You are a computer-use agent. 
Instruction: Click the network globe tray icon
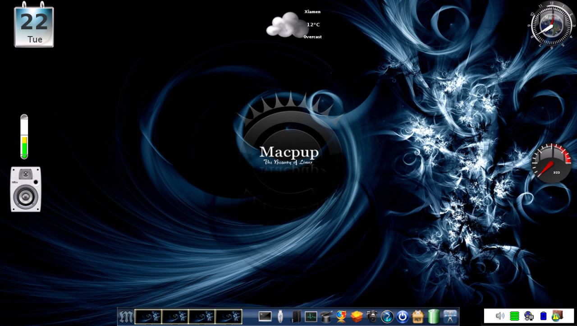tap(529, 316)
